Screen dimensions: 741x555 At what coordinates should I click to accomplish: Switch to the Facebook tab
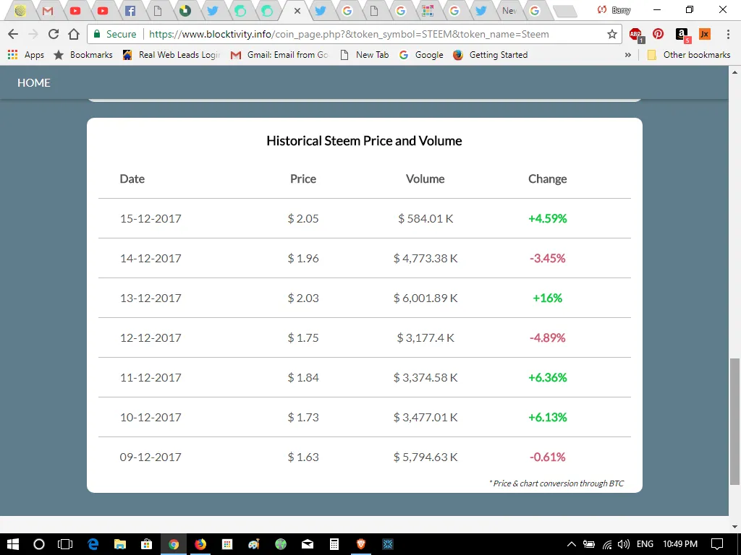130,10
